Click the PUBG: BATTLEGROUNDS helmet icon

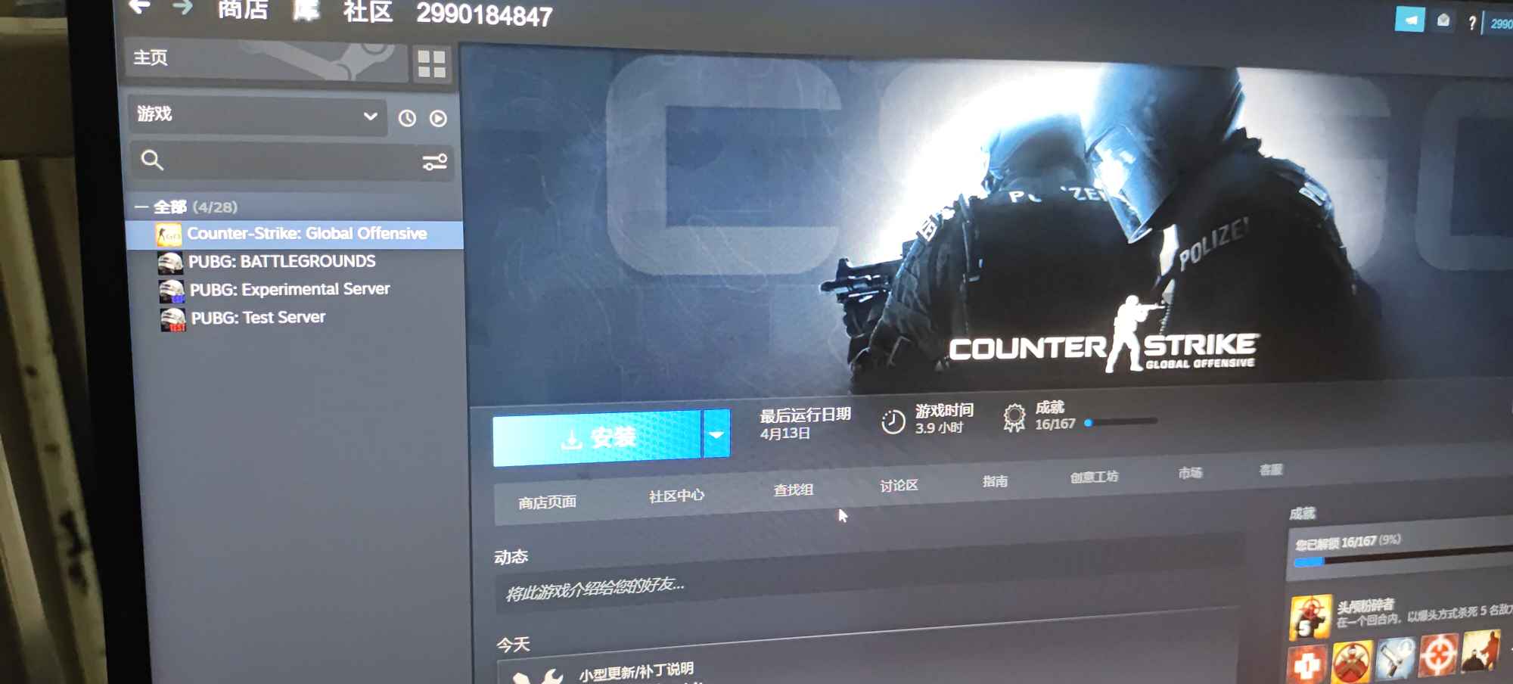pos(170,263)
